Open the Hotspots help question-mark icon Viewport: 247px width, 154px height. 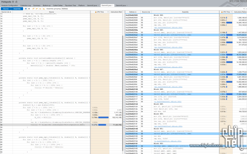[x=13, y=2]
